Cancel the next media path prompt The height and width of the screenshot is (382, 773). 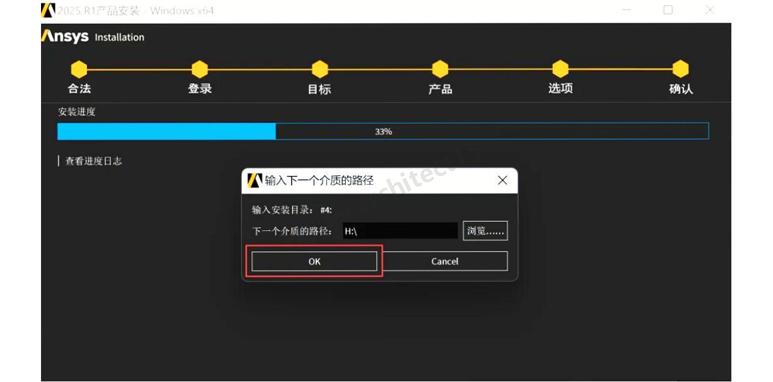tap(444, 262)
